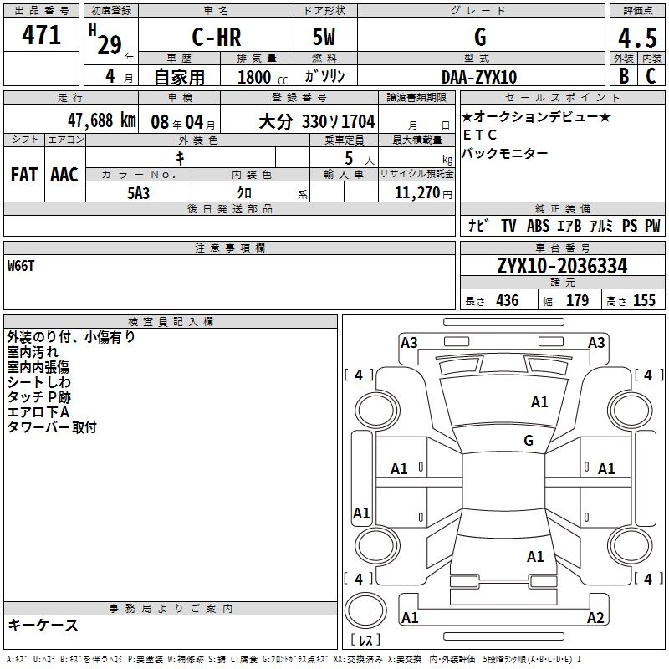The image size is (669, 669).
Task: Click the caution note W66T
Action: click(x=20, y=266)
